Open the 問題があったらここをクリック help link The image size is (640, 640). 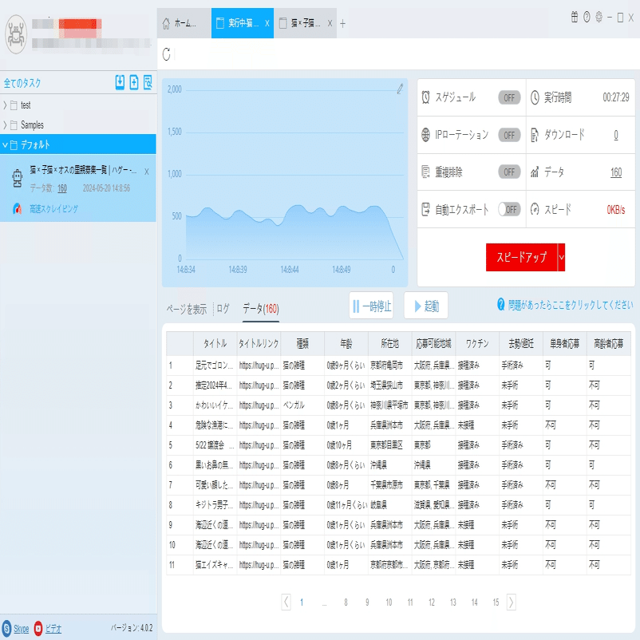coord(571,305)
